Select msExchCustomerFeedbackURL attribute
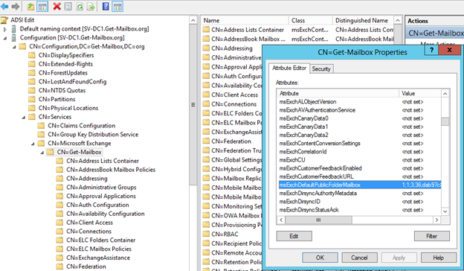This screenshot has width=464, height=271. coord(360,176)
